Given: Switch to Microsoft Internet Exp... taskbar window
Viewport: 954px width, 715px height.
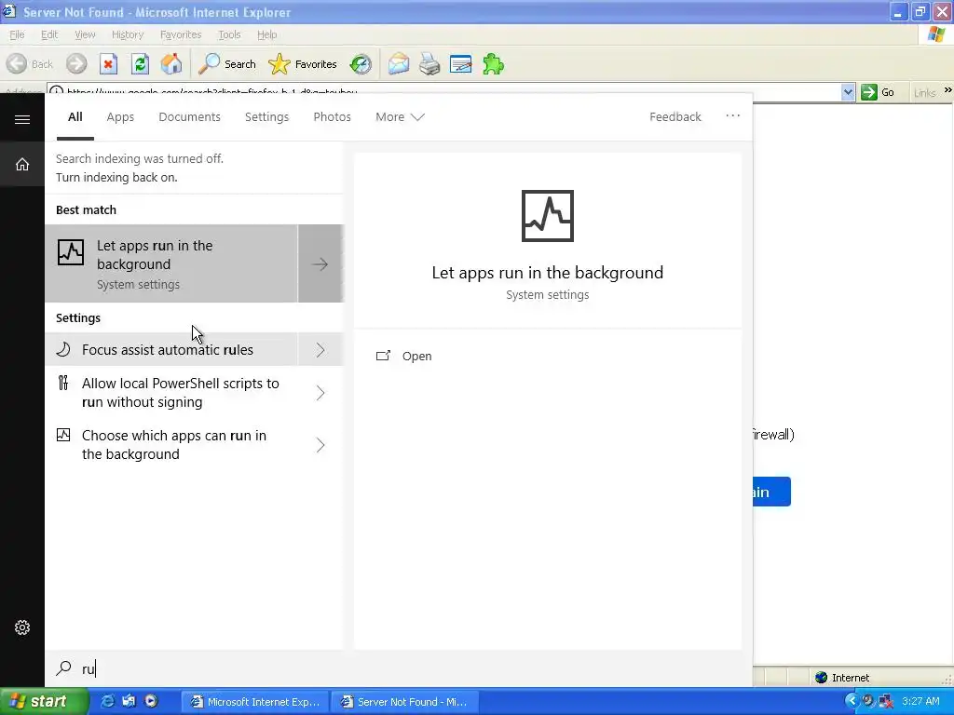Looking at the screenshot, I should coord(255,702).
